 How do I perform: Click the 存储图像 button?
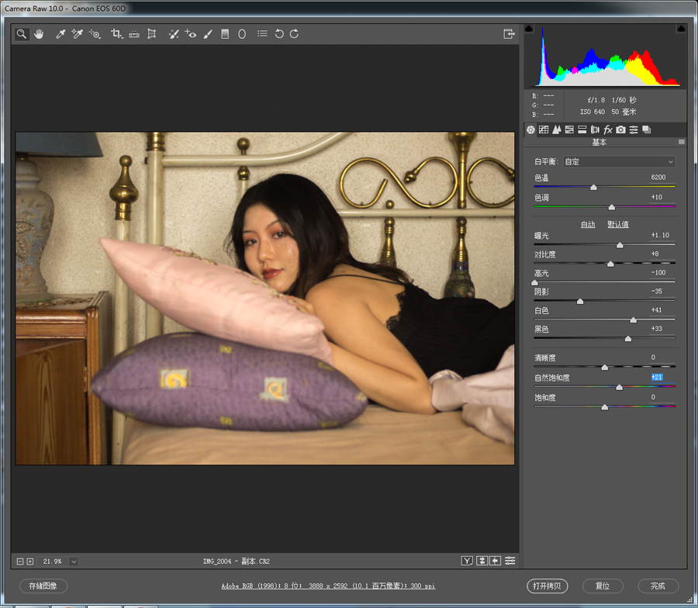(43, 586)
